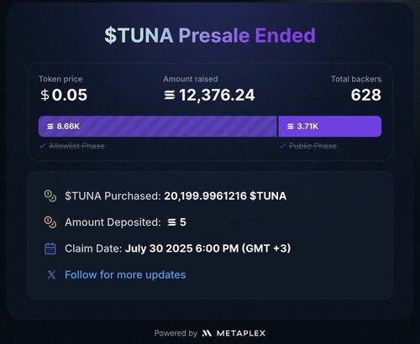This screenshot has height=344, width=420.
Task: Click the orange coins icon near Amount Deposited
Action: [x=50, y=222]
